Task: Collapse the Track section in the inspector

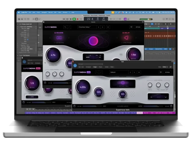Action: pos(18,55)
